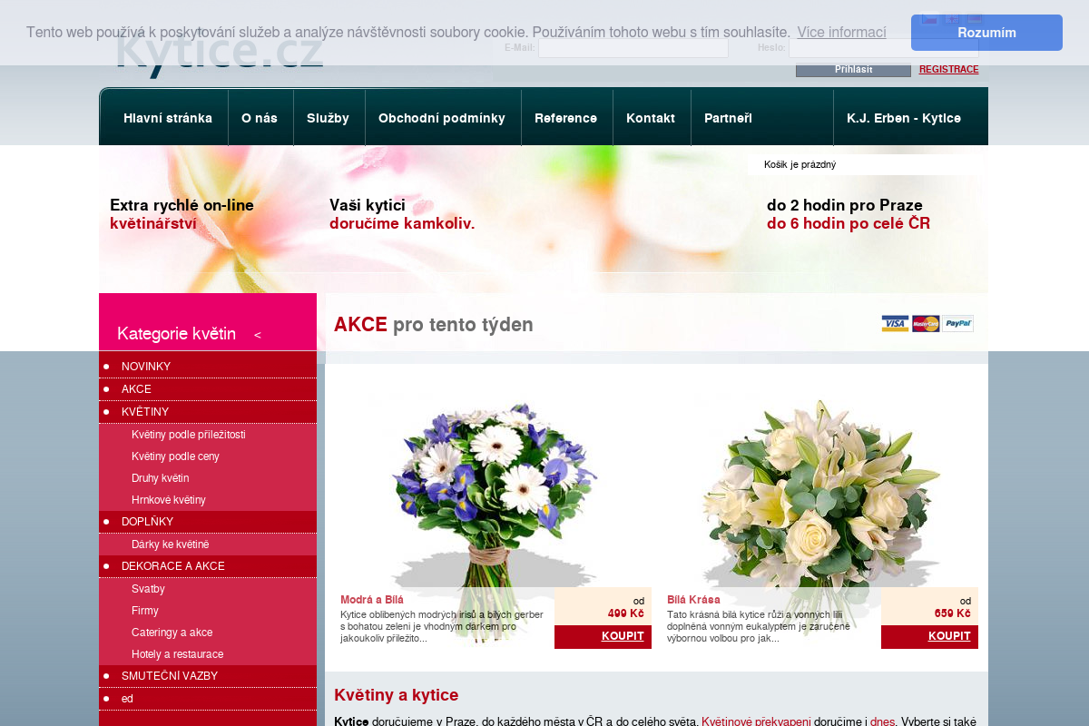Collapse the 'Kategorie květin' panel
This screenshot has width=1089, height=726.
click(258, 334)
